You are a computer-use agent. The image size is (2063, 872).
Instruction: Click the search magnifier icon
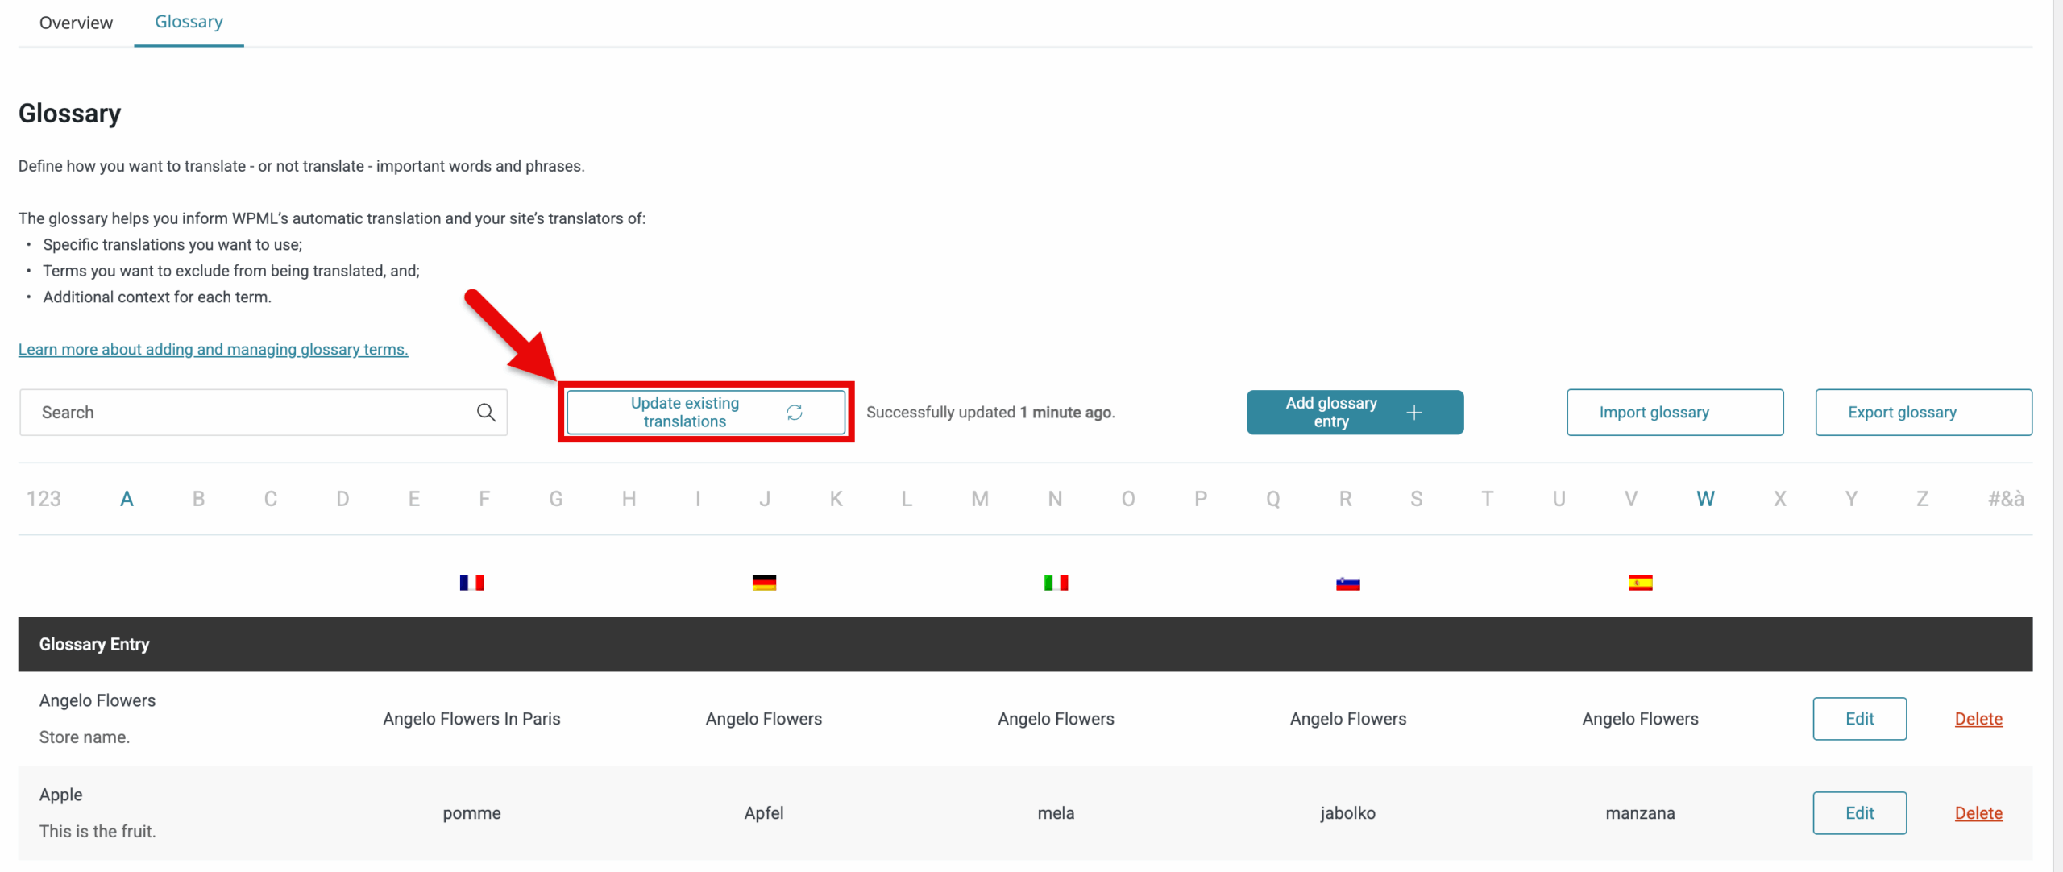point(486,413)
